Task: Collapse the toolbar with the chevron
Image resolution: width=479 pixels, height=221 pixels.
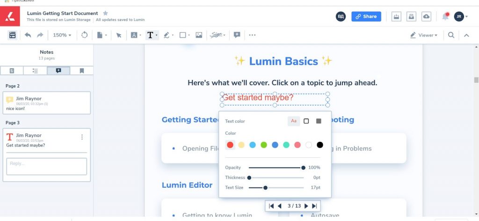Action: [466, 35]
